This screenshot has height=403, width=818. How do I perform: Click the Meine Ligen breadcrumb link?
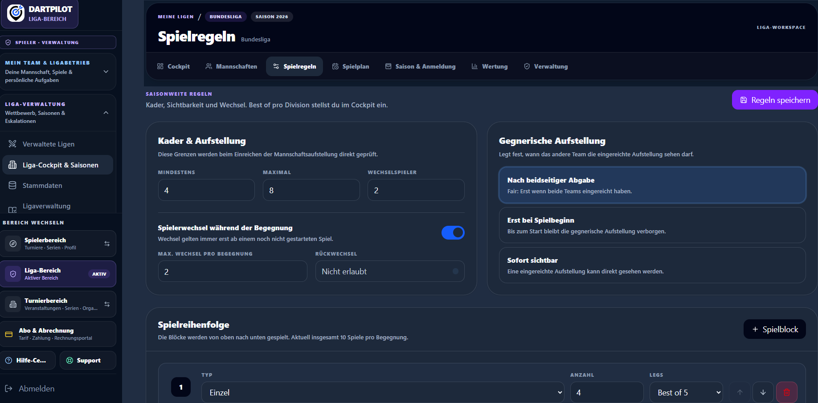(x=176, y=16)
